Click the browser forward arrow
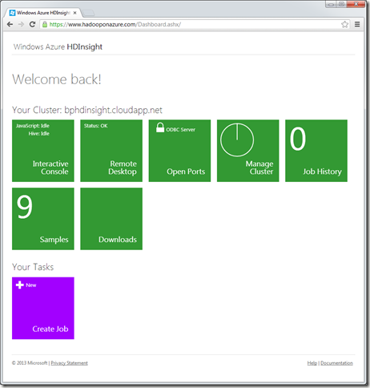The image size is (370, 388). click(21, 24)
